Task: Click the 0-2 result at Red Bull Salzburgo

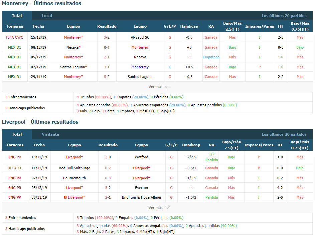Action: click(108, 168)
